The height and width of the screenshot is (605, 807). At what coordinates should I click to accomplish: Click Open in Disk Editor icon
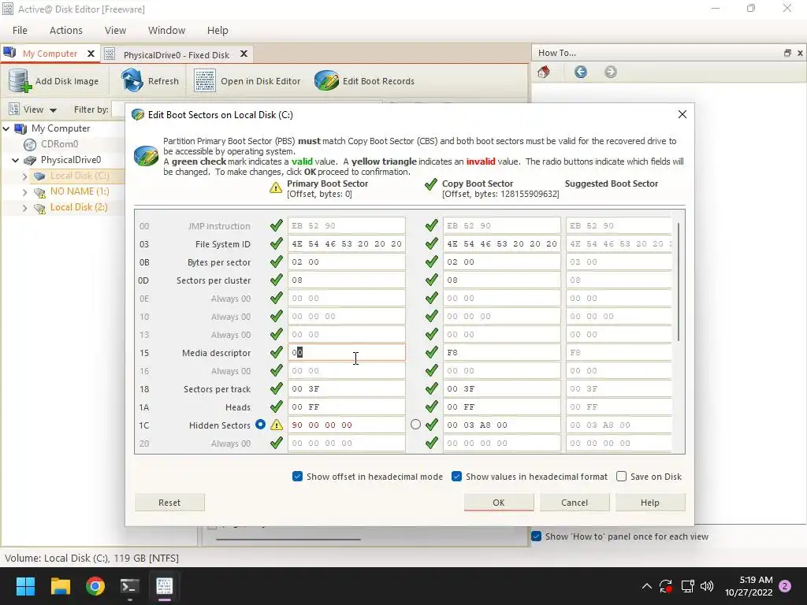205,81
